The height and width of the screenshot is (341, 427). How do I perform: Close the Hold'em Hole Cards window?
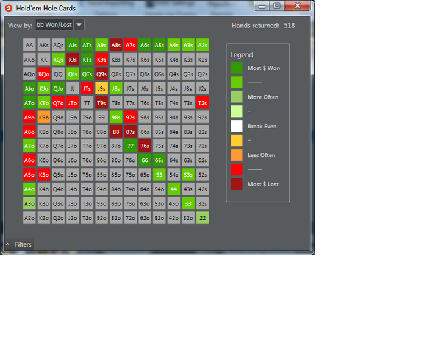point(298,5)
